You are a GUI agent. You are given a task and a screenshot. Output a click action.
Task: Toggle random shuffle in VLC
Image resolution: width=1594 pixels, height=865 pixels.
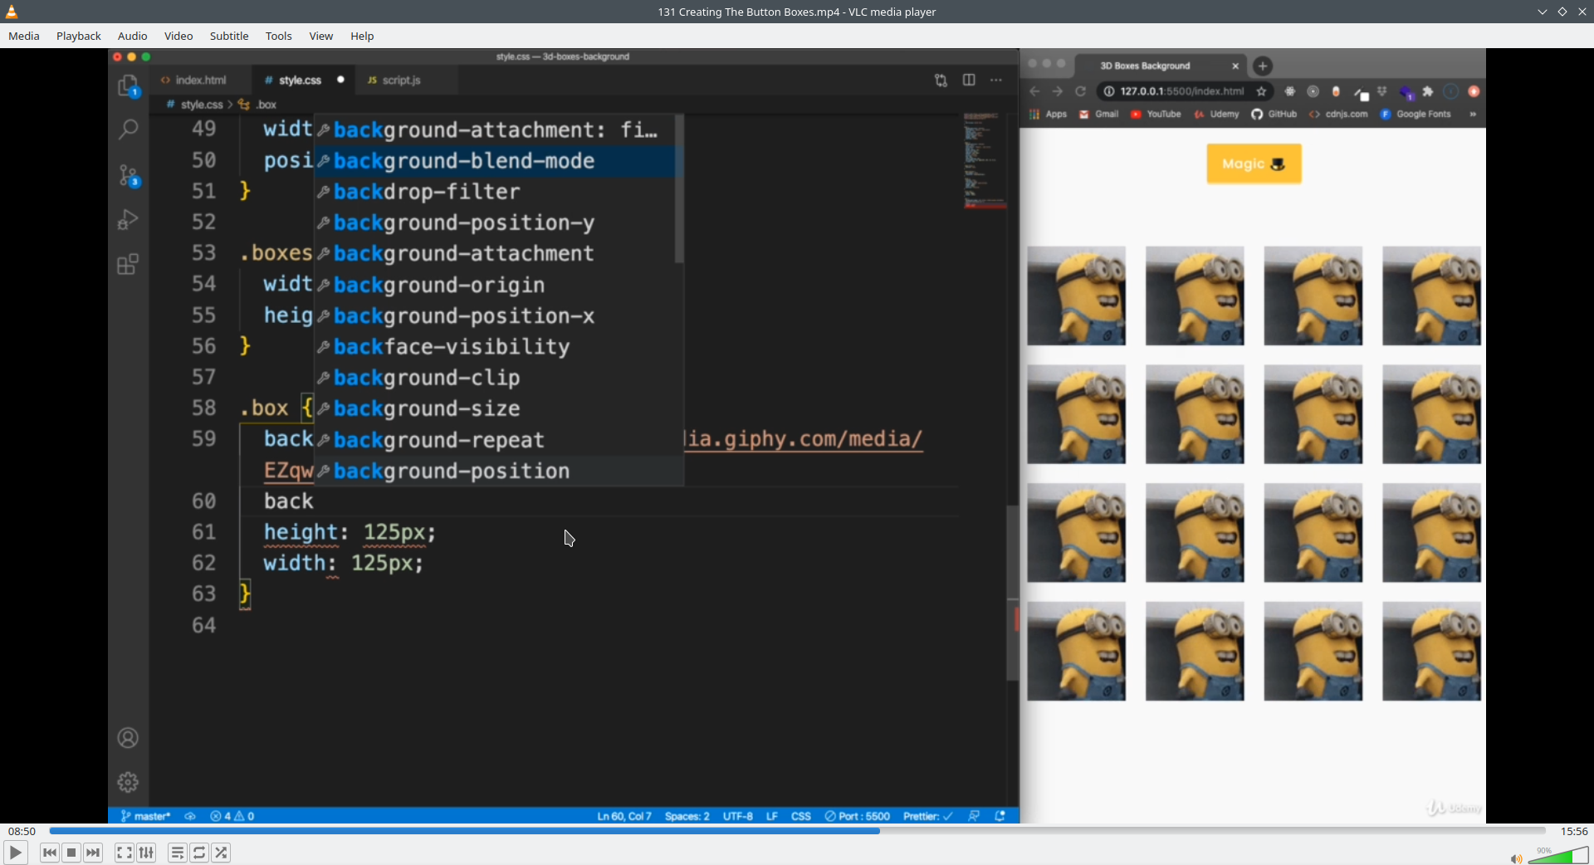[221, 853]
